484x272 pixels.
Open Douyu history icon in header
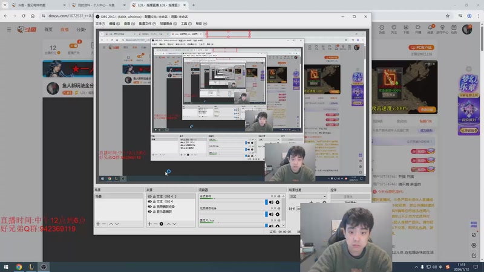click(x=382, y=29)
